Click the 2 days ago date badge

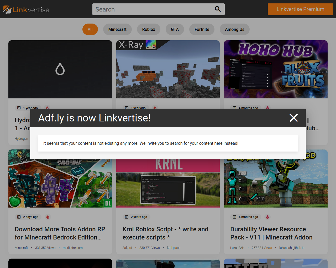pos(28,217)
